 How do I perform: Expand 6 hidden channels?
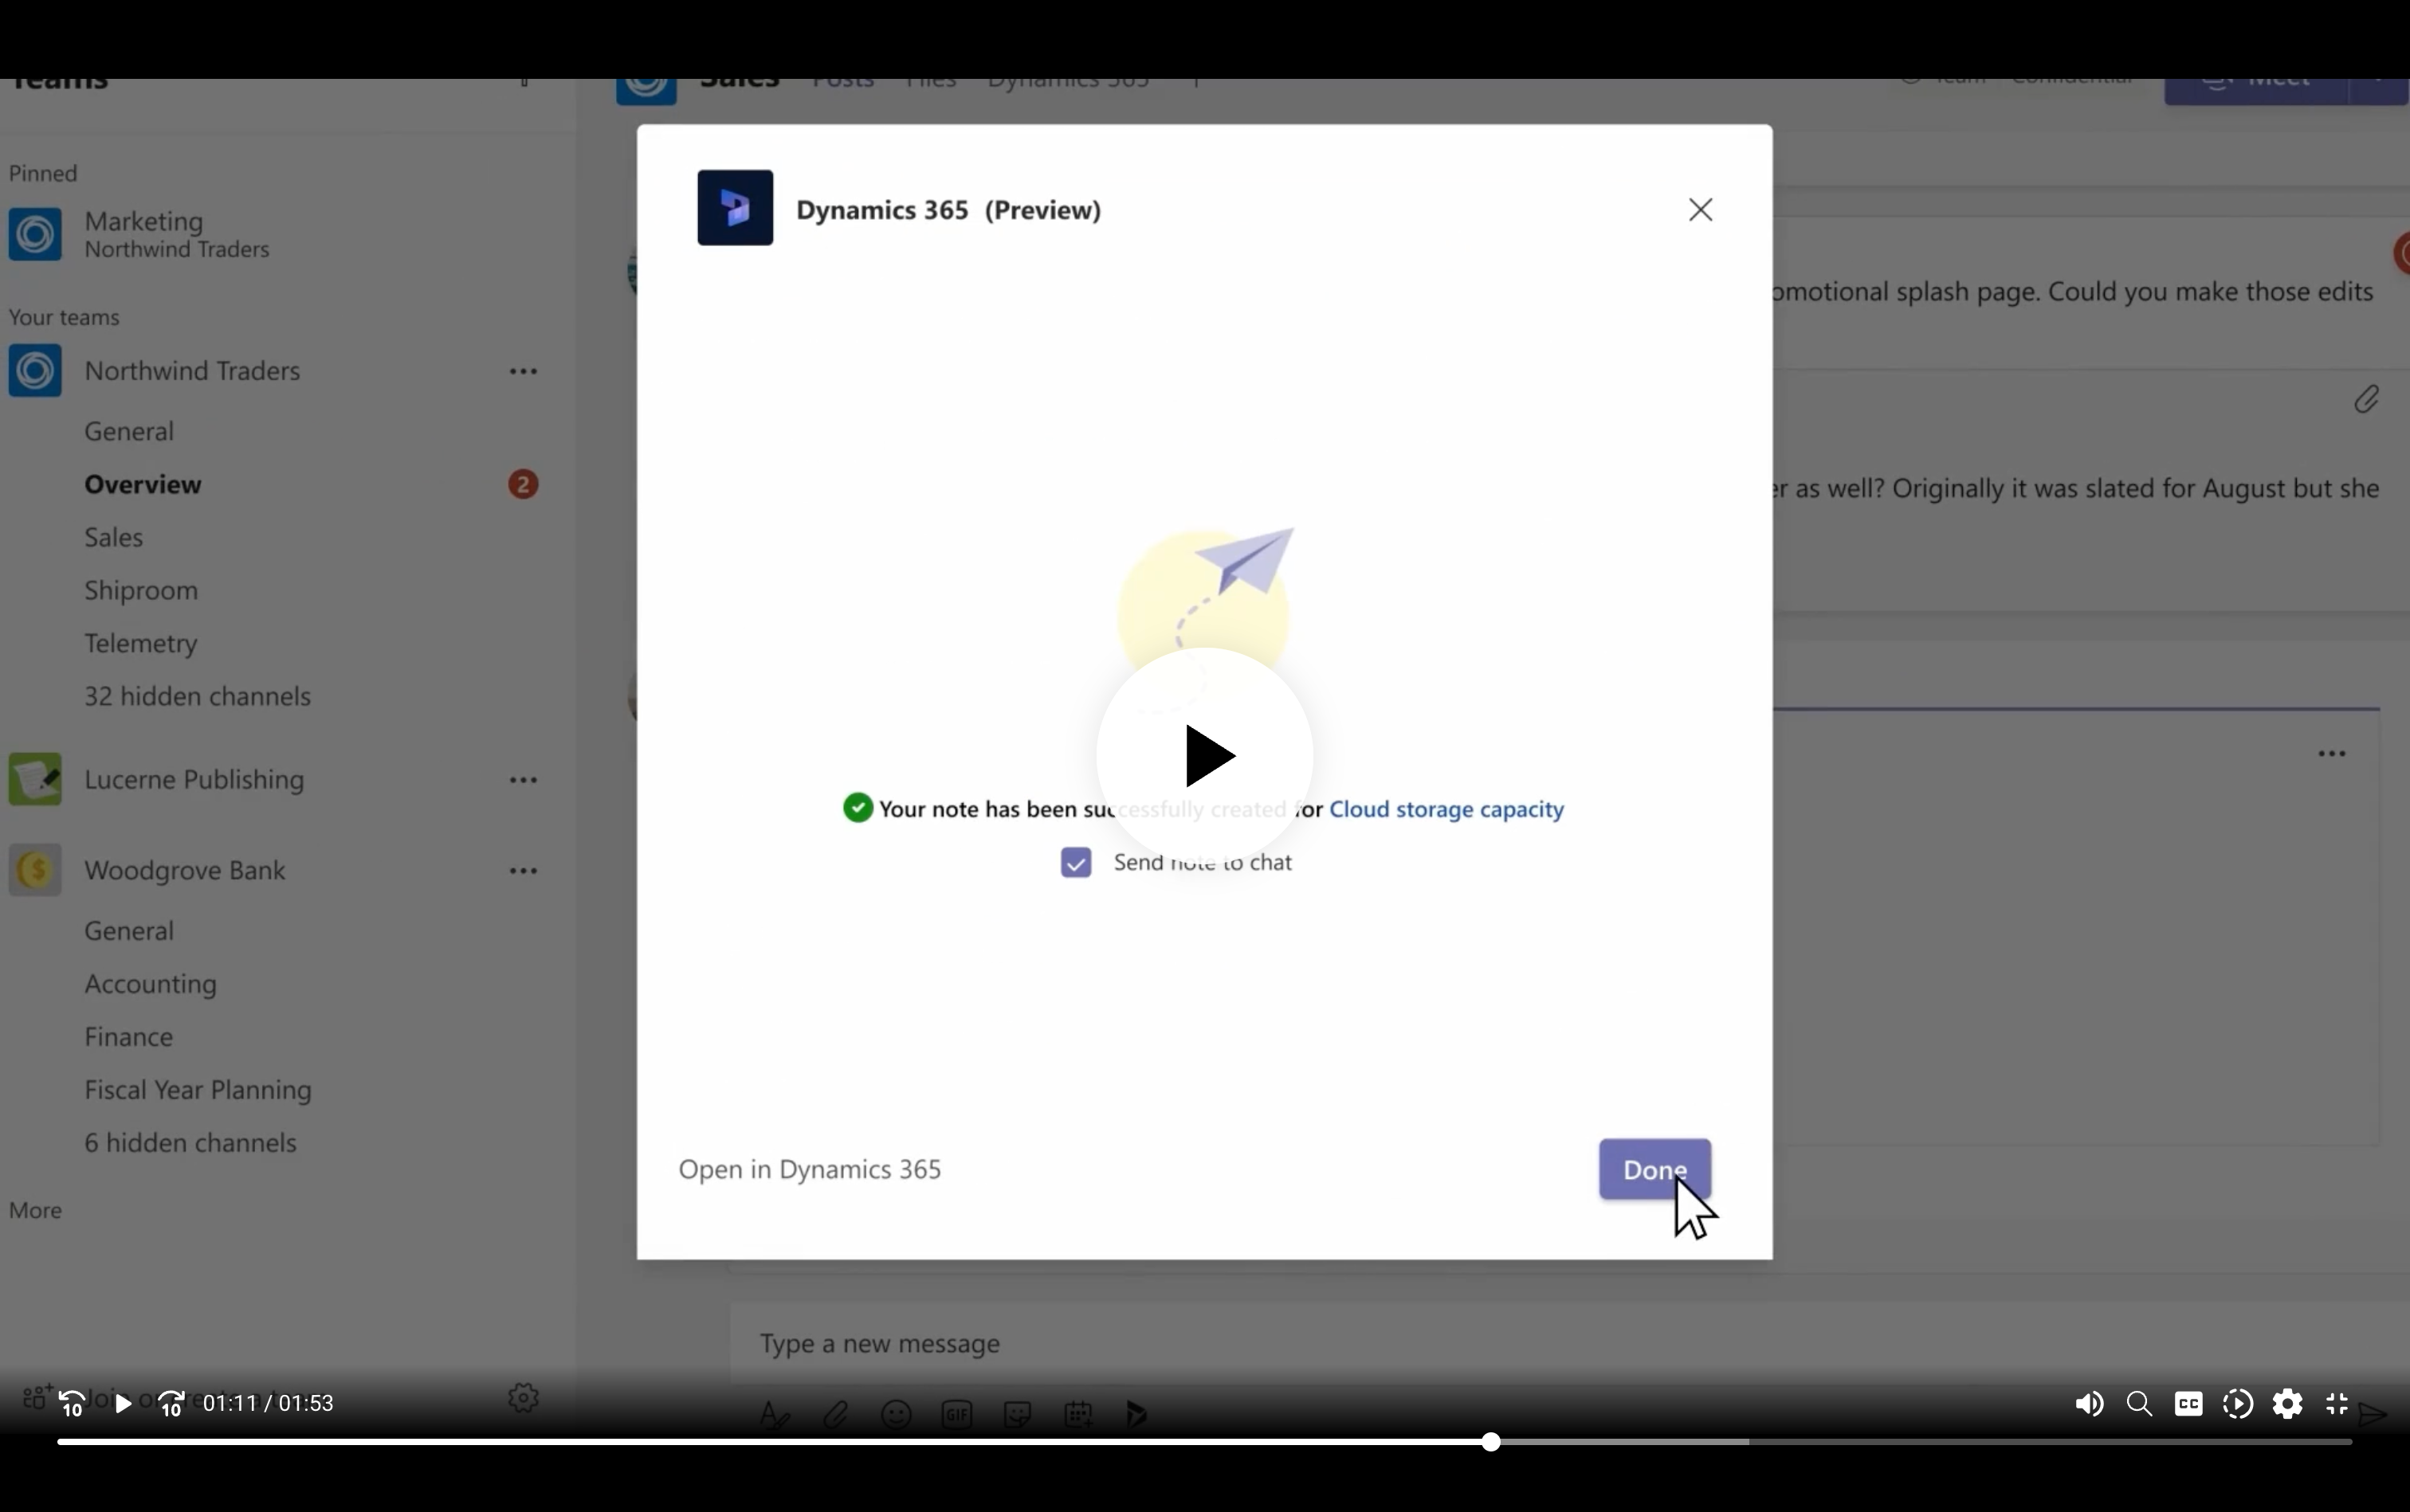190,1143
